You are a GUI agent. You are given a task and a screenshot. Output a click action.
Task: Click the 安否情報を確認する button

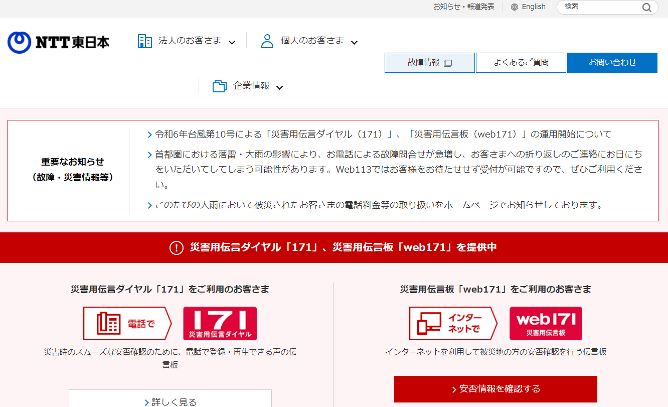(495, 389)
